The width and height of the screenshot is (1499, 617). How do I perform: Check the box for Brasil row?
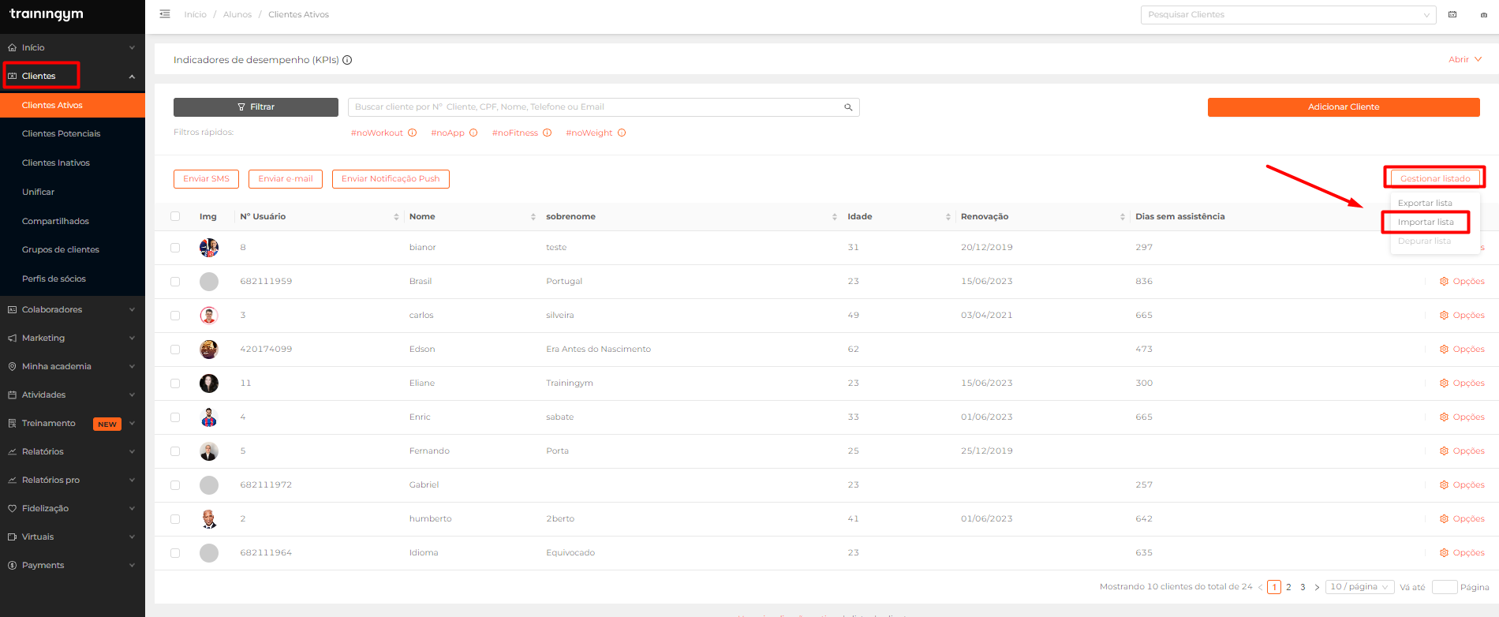[x=175, y=282]
